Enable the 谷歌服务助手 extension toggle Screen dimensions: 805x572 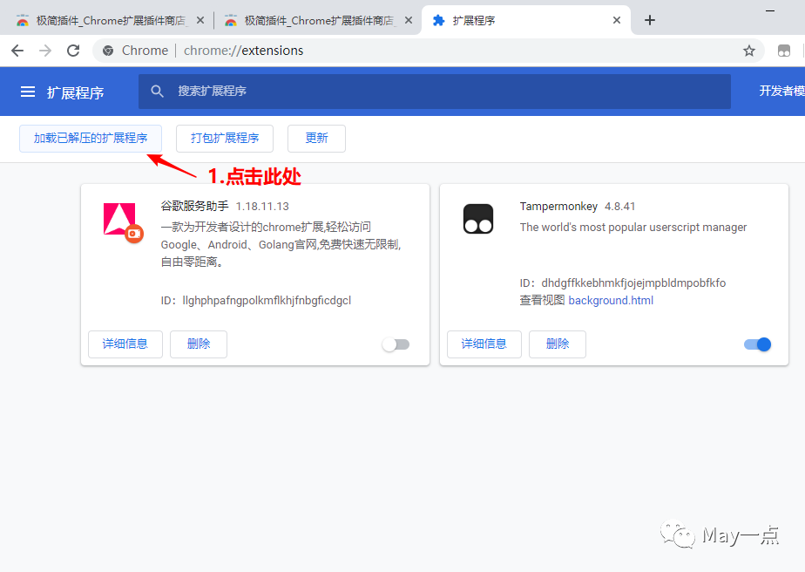pos(396,344)
